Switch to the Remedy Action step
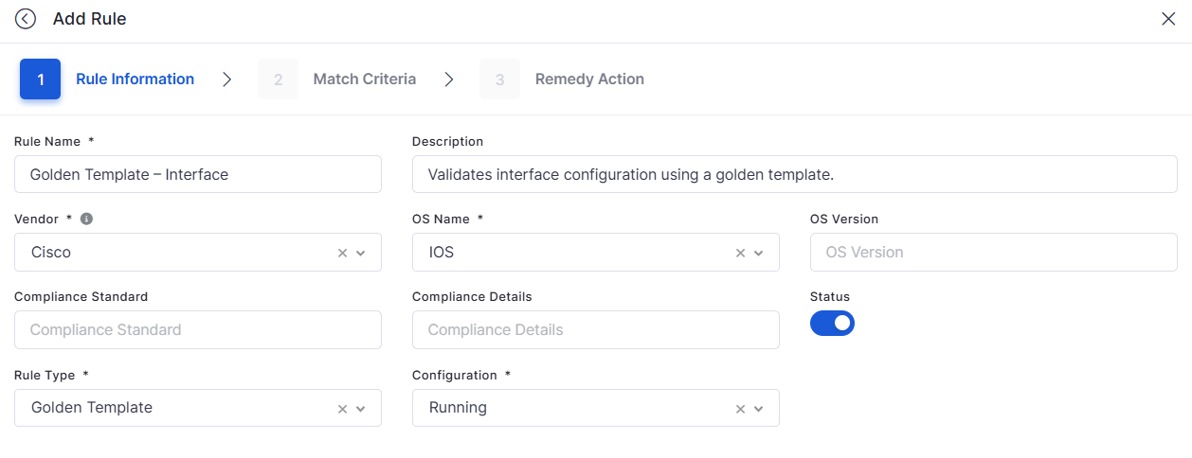This screenshot has height=458, width=1192. [588, 79]
